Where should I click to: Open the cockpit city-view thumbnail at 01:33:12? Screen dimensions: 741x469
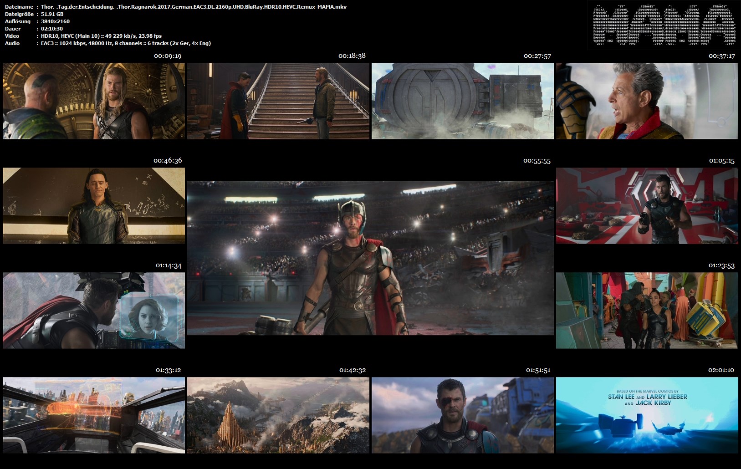pos(94,415)
